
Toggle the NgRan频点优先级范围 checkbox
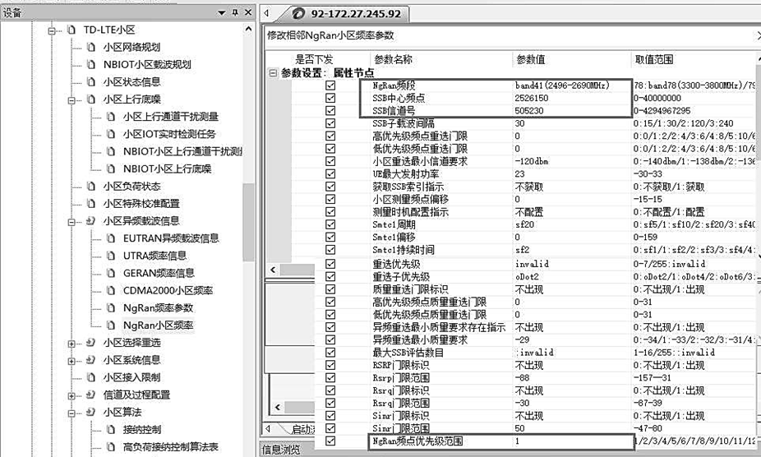point(330,441)
